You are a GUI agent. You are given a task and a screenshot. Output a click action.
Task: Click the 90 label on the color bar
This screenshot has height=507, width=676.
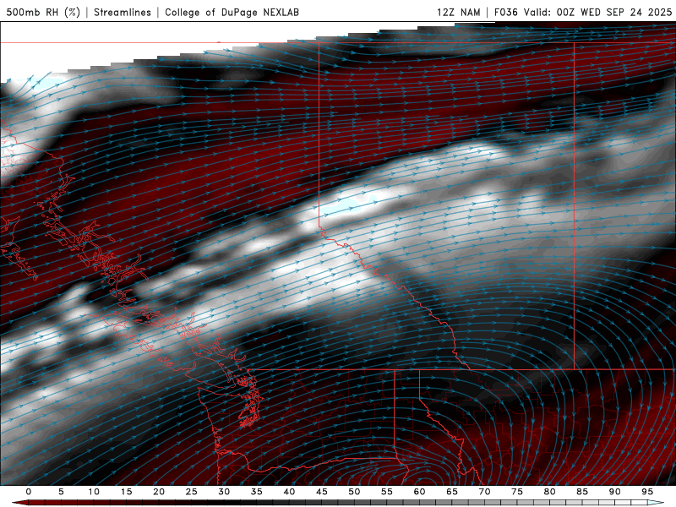(615, 492)
